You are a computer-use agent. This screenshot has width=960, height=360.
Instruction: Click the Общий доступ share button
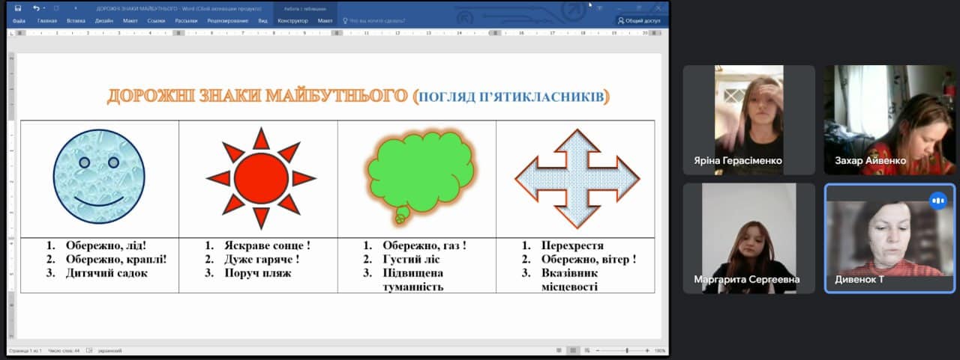[x=639, y=21]
